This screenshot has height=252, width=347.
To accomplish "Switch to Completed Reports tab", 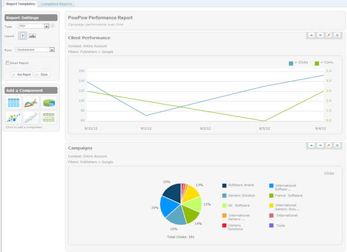I will 57,4.
